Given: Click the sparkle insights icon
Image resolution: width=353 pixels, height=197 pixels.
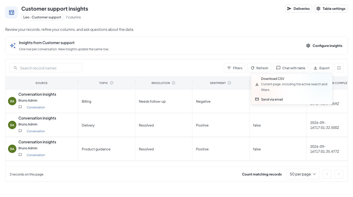Looking at the screenshot, I should (x=13, y=46).
